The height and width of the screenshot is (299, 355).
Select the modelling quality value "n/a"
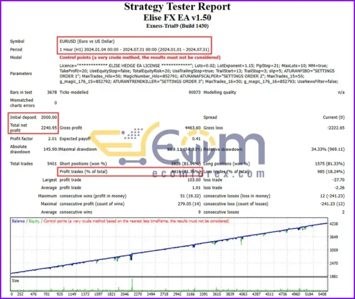pyautogui.click(x=341, y=92)
